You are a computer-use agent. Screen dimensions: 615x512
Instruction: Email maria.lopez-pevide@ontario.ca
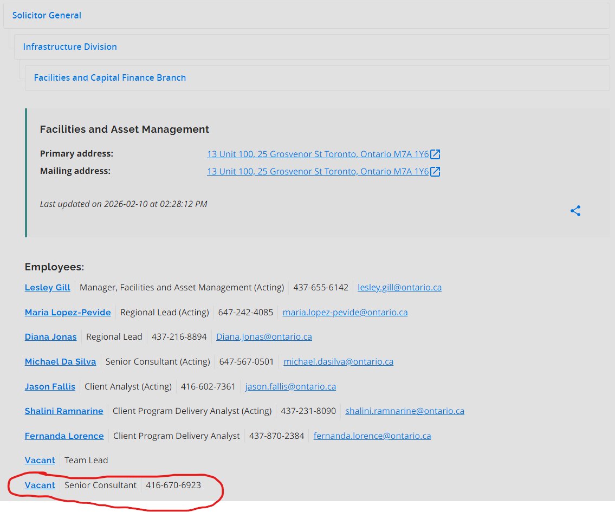coord(345,313)
